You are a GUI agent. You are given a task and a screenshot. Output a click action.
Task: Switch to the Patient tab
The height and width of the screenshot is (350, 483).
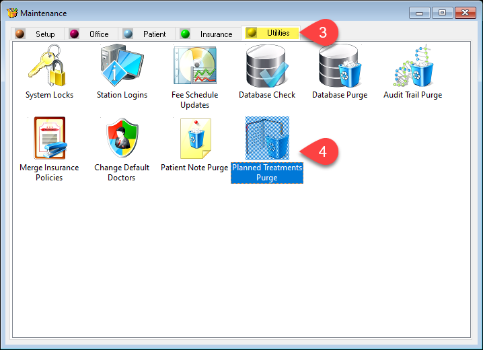click(x=147, y=34)
